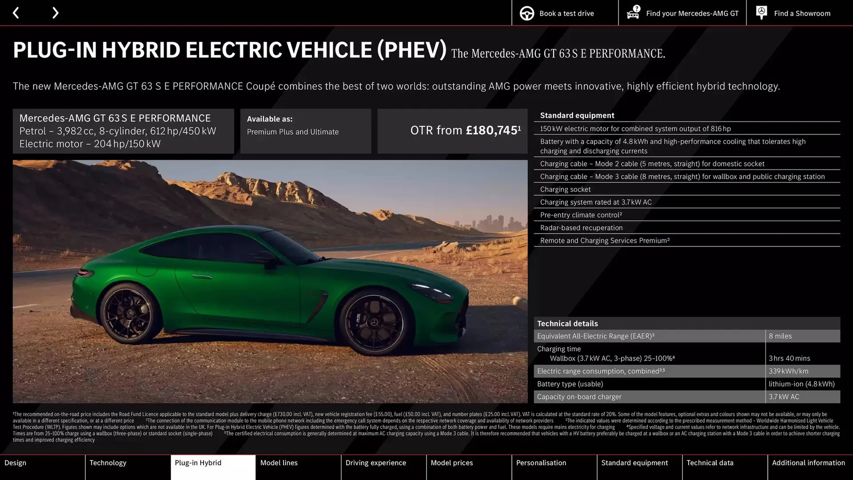Open the Driving experience tab
This screenshot has width=853, height=480.
tap(384, 467)
